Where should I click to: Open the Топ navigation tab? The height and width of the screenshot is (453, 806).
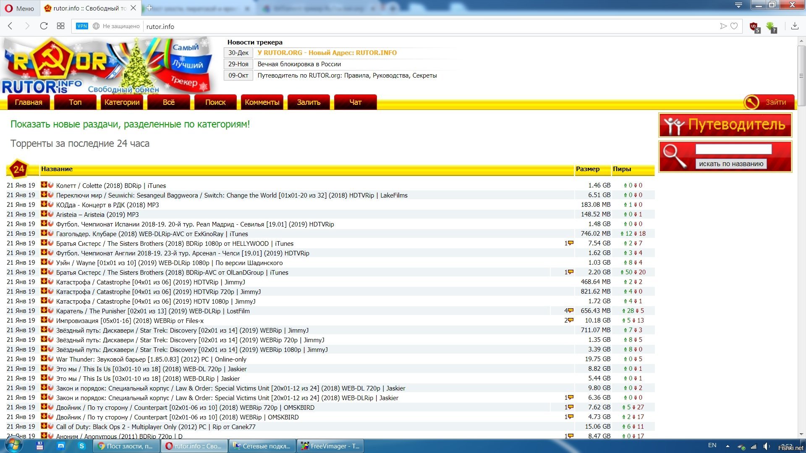[x=75, y=102]
